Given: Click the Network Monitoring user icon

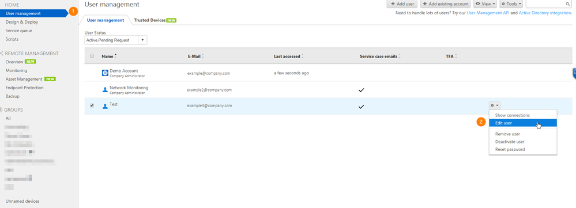Looking at the screenshot, I should (x=105, y=89).
